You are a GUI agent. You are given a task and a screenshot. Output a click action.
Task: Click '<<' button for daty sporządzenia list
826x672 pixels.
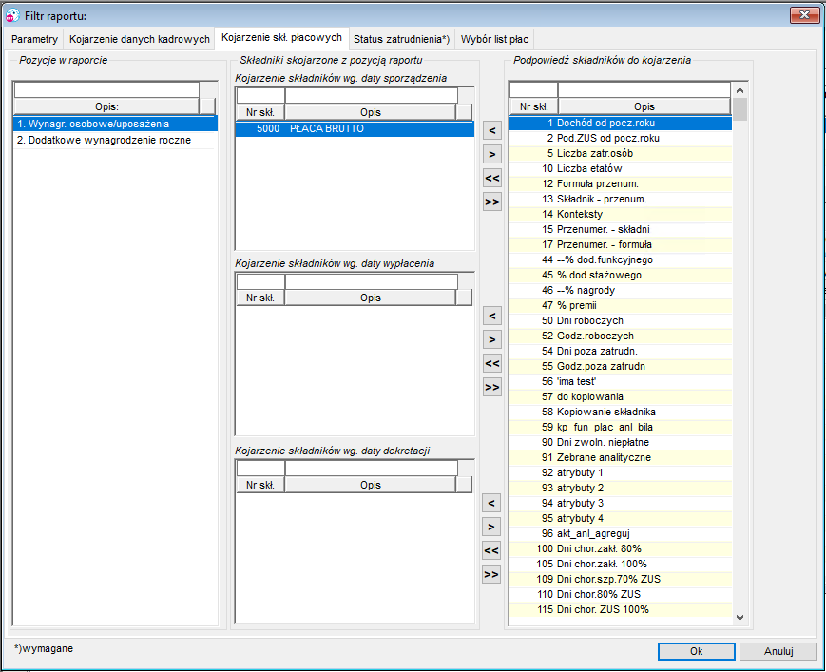tap(492, 178)
